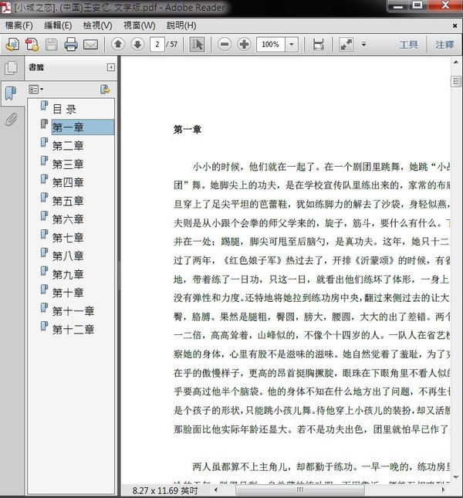463x498 pixels.
Task: Toggle the select tool cursor button
Action: [x=197, y=44]
